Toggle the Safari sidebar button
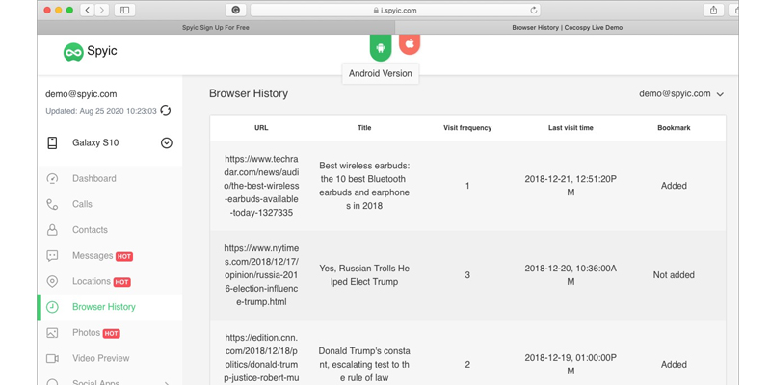The height and width of the screenshot is (385, 770). pos(125,10)
